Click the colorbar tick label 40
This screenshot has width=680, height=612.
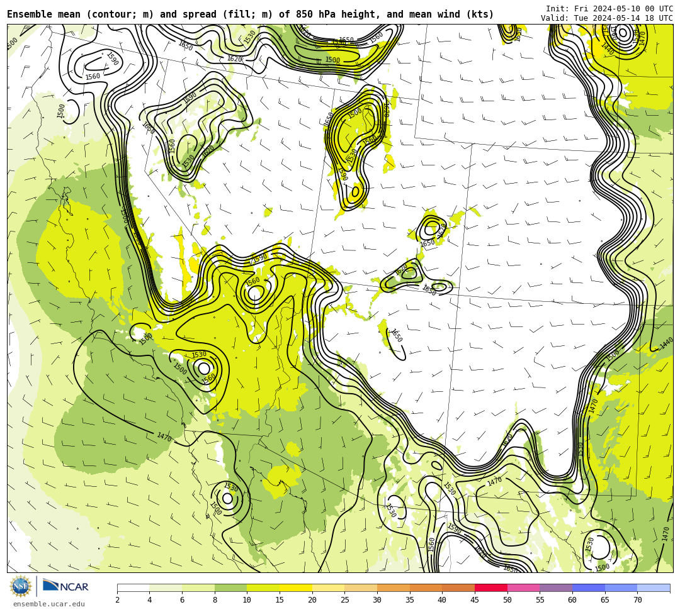pyautogui.click(x=443, y=600)
